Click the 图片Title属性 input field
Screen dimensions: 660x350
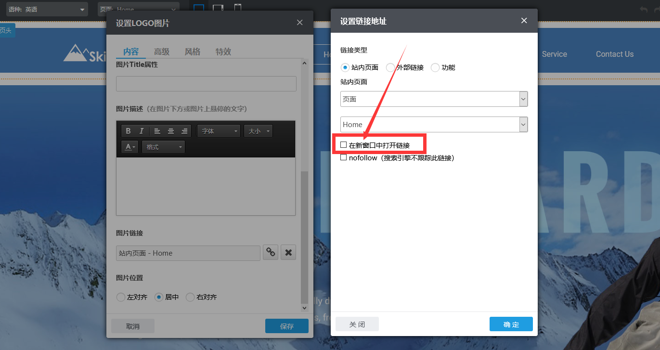(x=206, y=84)
